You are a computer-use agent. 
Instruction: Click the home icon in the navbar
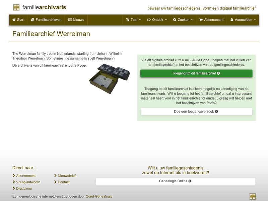[x=13, y=20]
